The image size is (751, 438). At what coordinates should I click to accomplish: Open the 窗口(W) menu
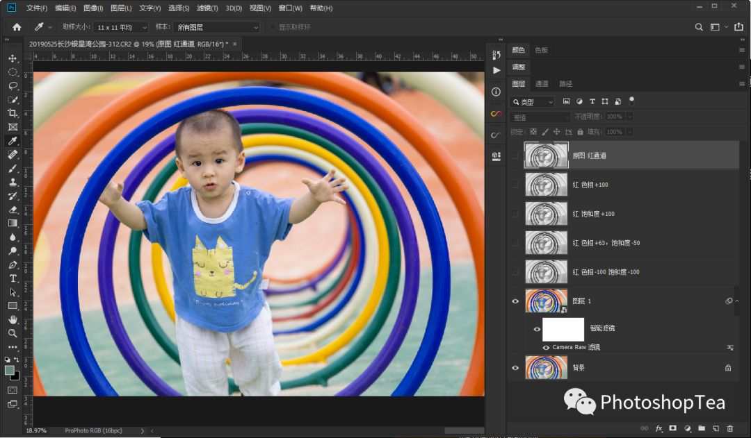(290, 8)
